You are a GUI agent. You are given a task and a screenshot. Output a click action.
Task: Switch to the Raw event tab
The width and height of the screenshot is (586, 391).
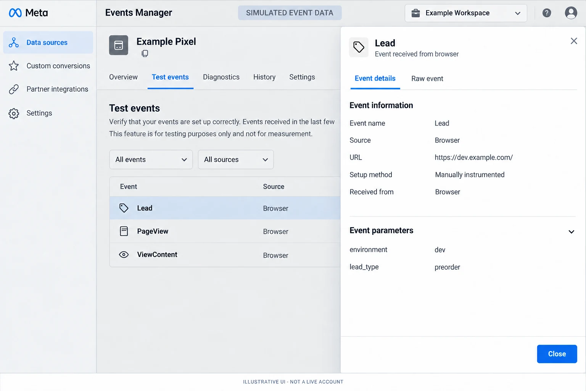(427, 79)
